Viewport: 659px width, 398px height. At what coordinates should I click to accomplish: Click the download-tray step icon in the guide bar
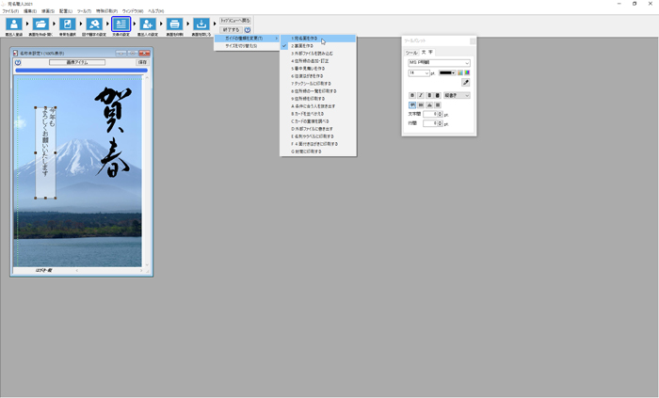pyautogui.click(x=201, y=24)
